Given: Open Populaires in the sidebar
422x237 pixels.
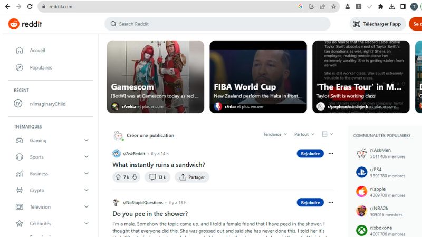Looking at the screenshot, I should (41, 68).
